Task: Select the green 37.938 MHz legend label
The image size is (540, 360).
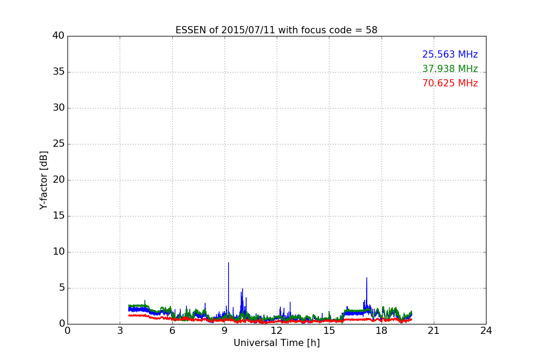Action: tap(450, 69)
